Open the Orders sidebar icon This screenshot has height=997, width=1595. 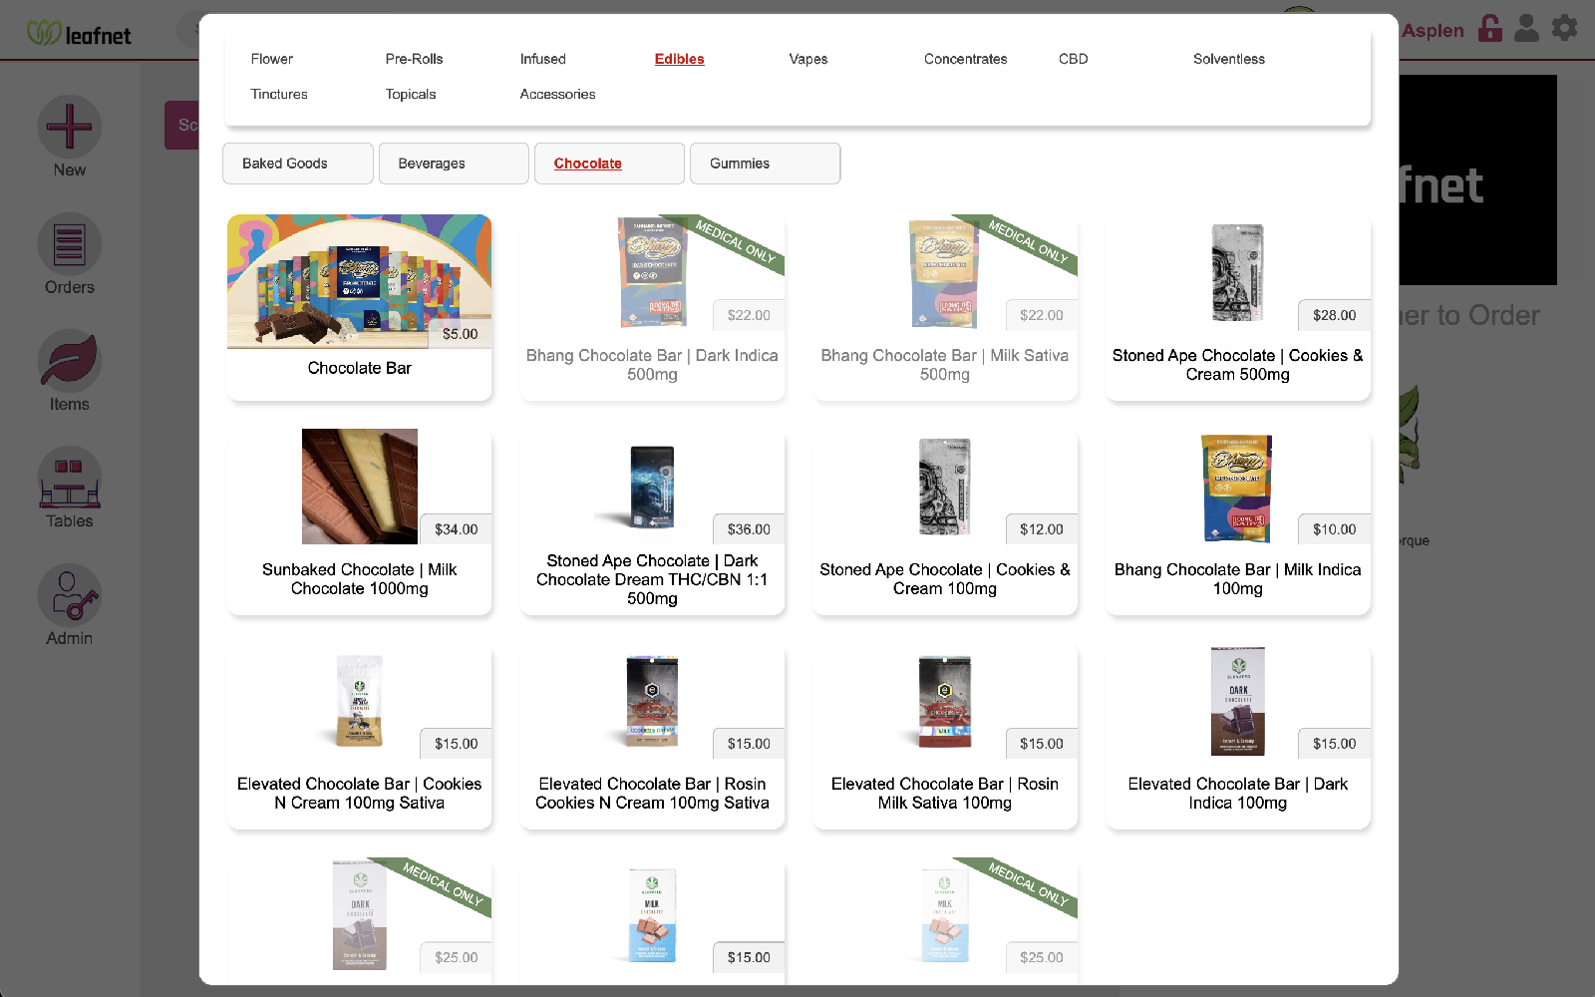pyautogui.click(x=69, y=244)
